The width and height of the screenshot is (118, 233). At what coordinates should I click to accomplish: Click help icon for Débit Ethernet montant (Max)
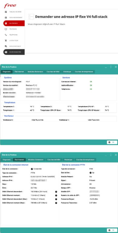(x=56, y=203)
